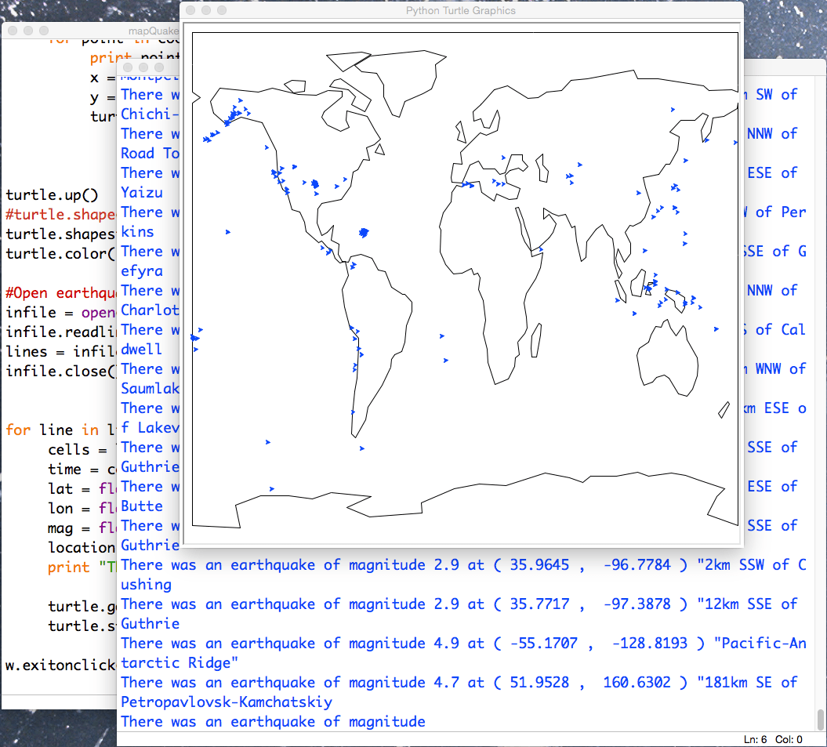Viewport: 827px width, 747px height.
Task: Minimize the mapQuake editor window
Action: (x=28, y=31)
